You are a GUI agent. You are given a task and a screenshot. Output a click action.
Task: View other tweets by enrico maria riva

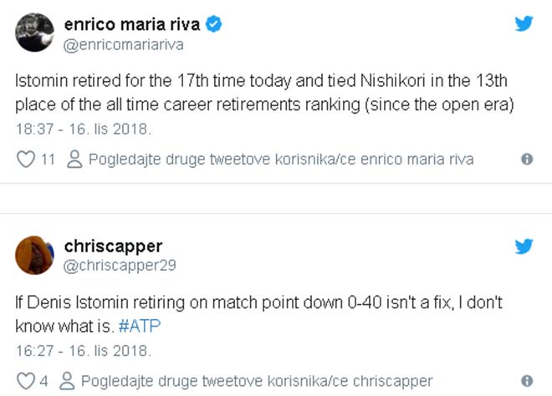280,159
